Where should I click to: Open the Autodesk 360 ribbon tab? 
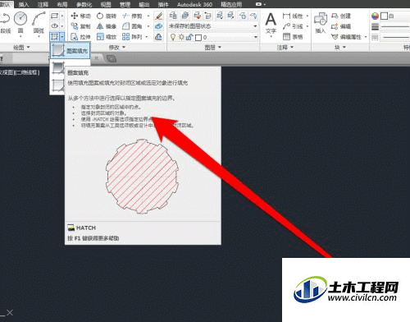[x=194, y=4]
